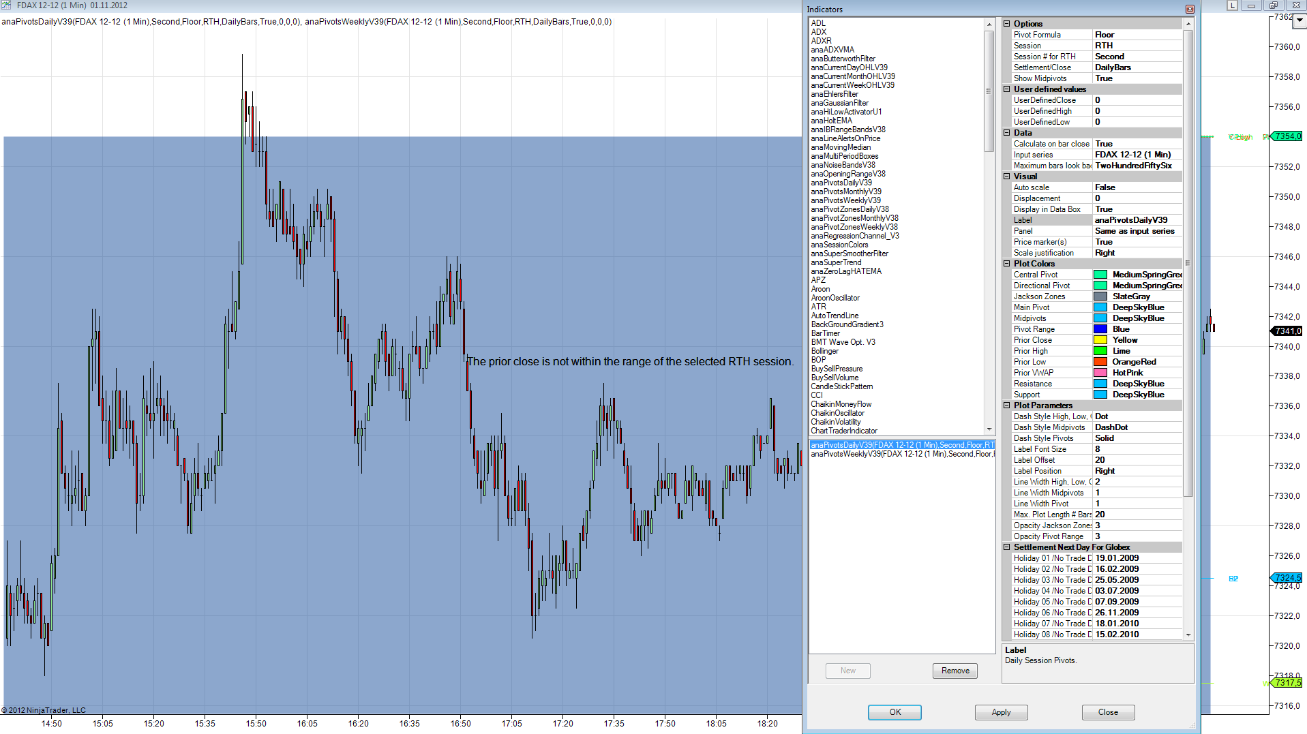Viewport: 1307px width, 734px height.
Task: Collapse the Plot Parameters category
Action: pyautogui.click(x=1007, y=406)
